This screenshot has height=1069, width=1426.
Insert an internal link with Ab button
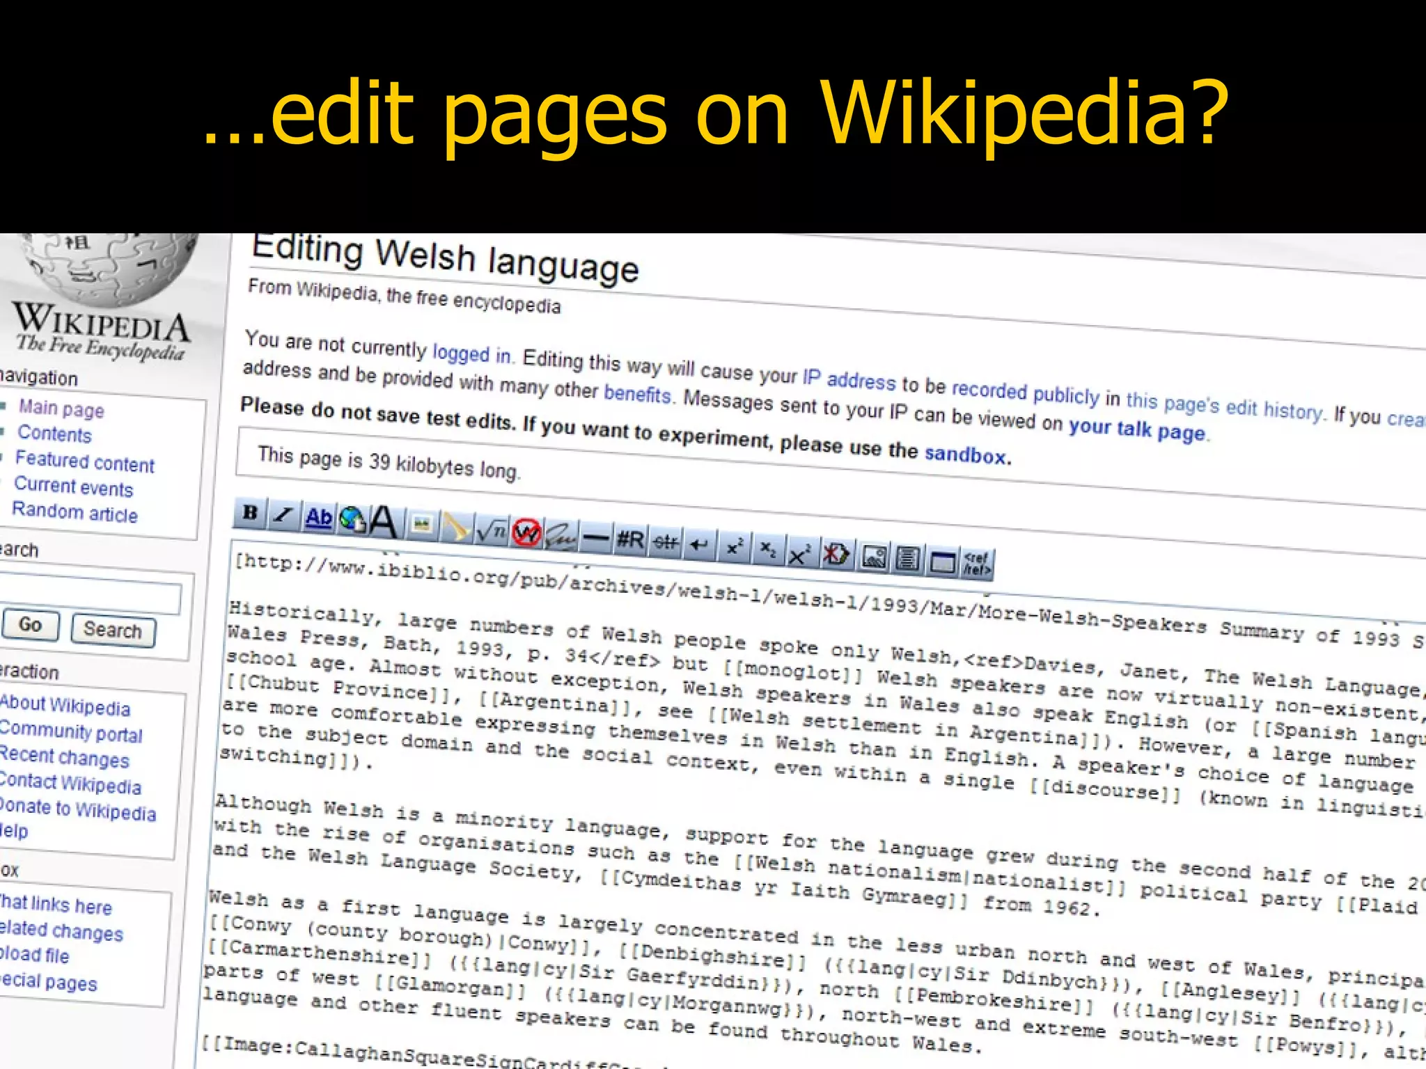tap(318, 518)
